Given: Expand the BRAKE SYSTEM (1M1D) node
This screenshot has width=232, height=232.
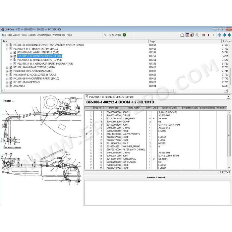Looking at the screenshot, I should [7, 68].
